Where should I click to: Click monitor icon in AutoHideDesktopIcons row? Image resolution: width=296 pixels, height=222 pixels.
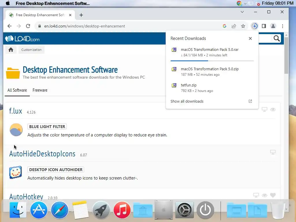(x=273, y=152)
